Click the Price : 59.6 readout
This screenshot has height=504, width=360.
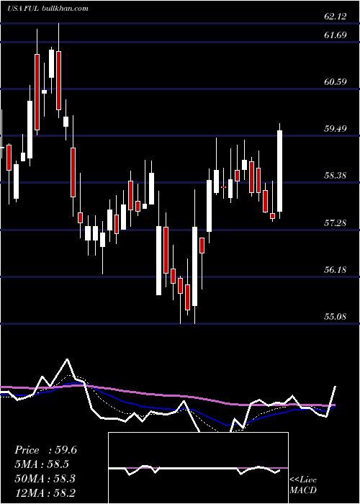tap(45, 450)
